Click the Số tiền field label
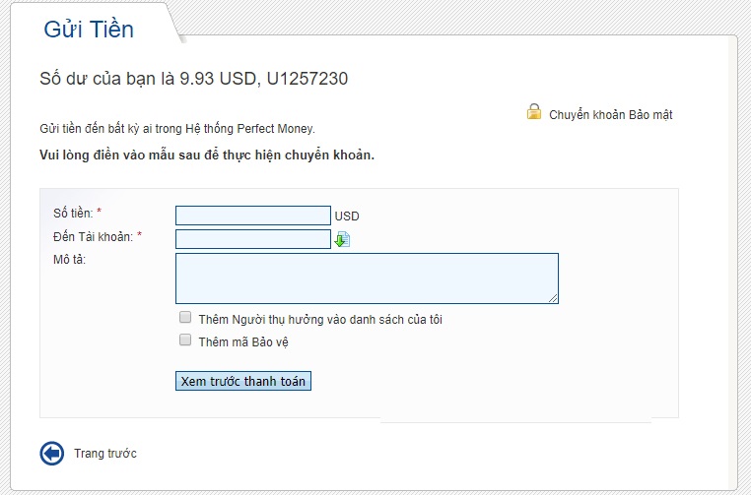 pyautogui.click(x=73, y=214)
